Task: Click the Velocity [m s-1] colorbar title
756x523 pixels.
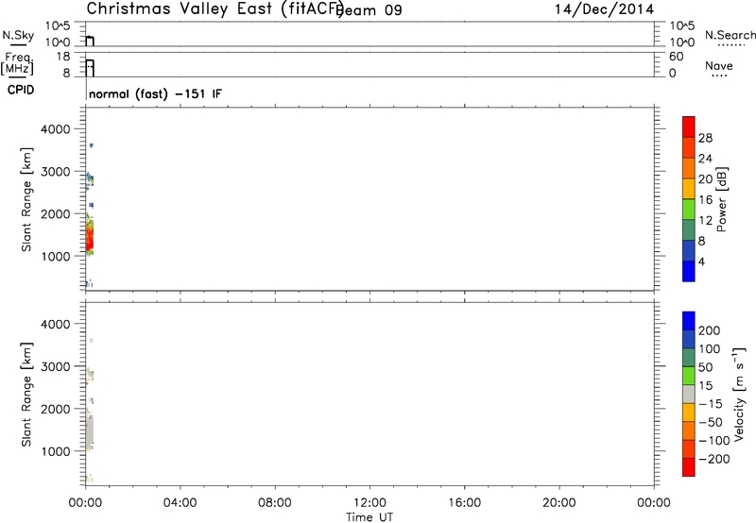Action: click(739, 394)
